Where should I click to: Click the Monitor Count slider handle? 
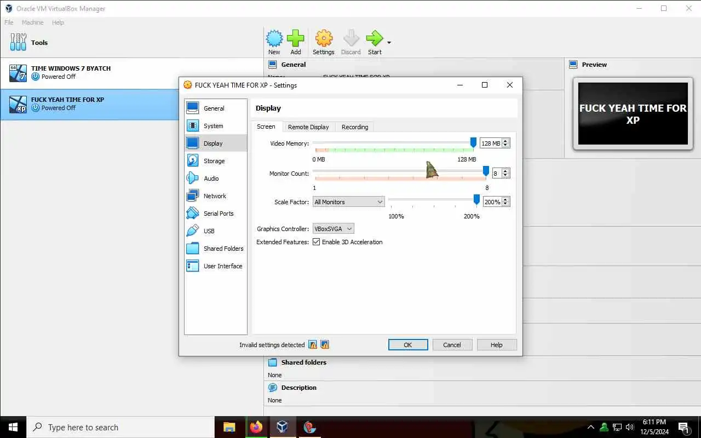pos(485,172)
